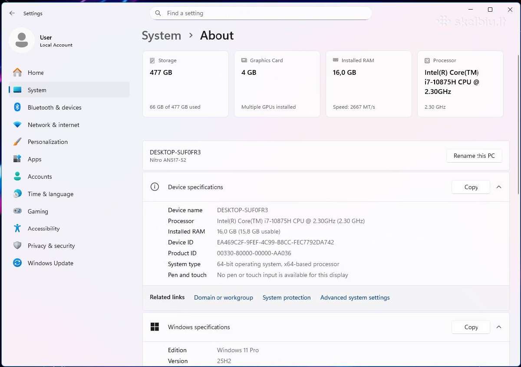Image resolution: width=521 pixels, height=367 pixels.
Task: Click the Installed RAM 16,0 GB card
Action: (369, 84)
